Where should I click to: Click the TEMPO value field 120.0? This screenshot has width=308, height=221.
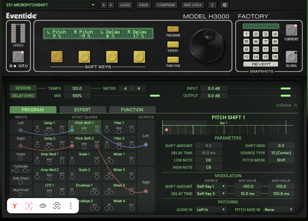[x=77, y=88]
